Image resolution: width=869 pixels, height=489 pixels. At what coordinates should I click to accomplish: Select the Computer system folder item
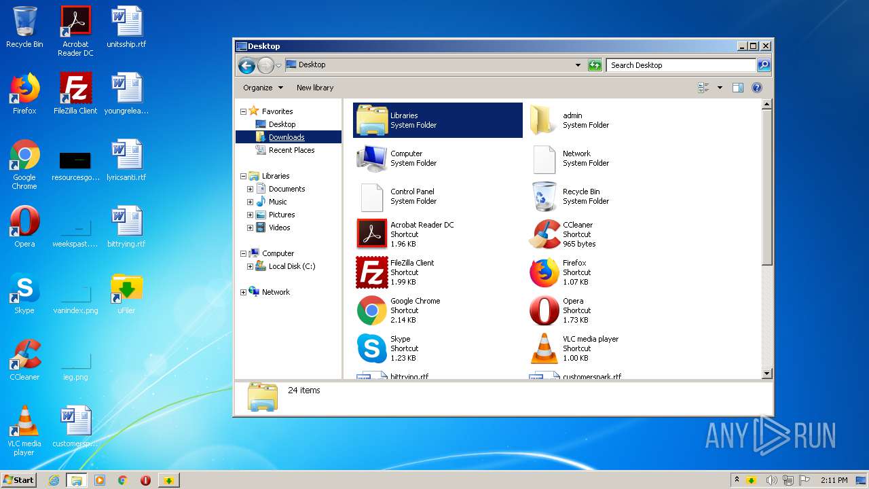[398, 158]
